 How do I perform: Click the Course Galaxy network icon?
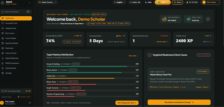3,38
